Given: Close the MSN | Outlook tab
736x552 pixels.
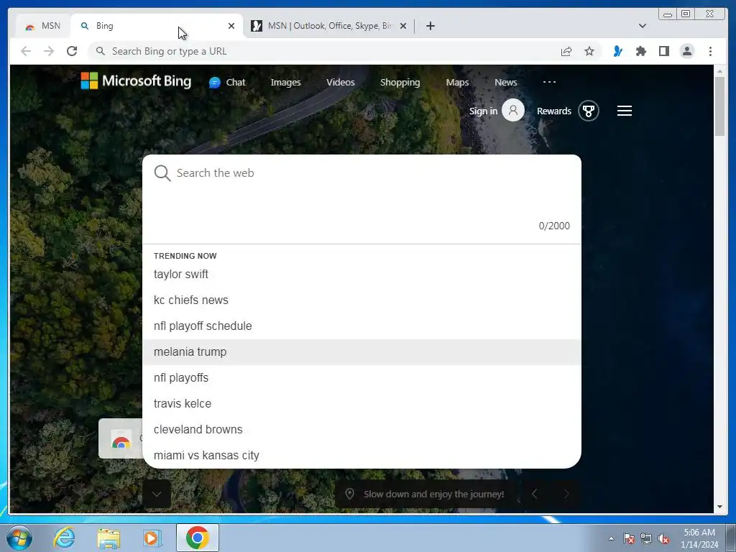Looking at the screenshot, I should pyautogui.click(x=403, y=26).
